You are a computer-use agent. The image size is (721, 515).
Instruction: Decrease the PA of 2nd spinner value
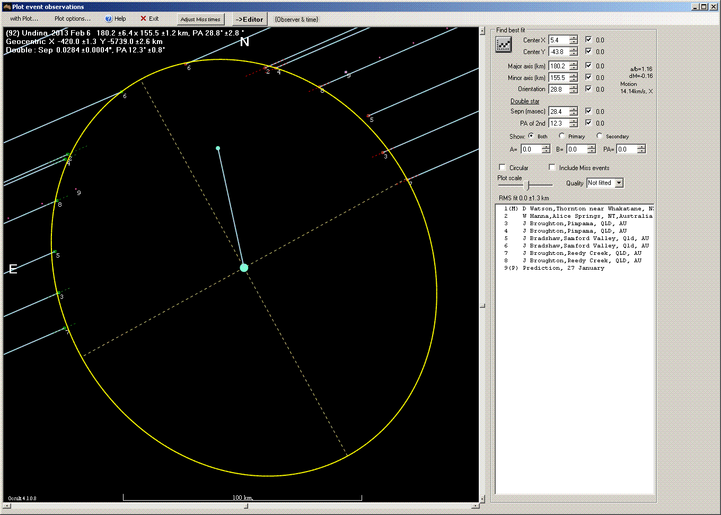[574, 126]
